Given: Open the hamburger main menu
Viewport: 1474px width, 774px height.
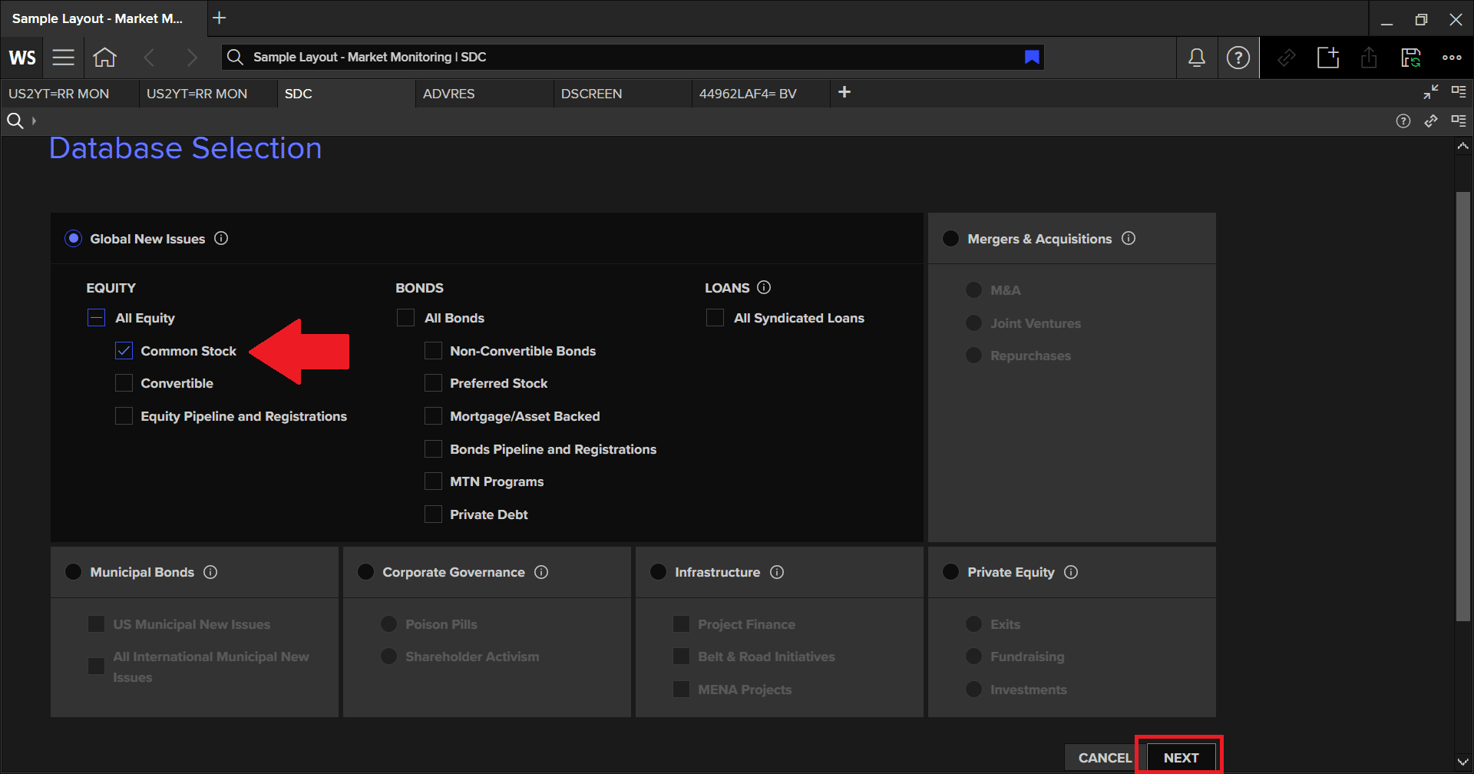Looking at the screenshot, I should pos(63,58).
